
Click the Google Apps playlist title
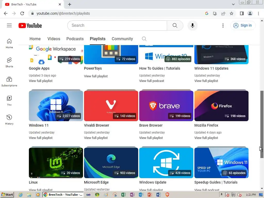[x=39, y=68]
